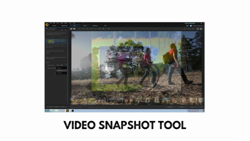Open the Help menu
Viewport: 250px width, 141px height.
coord(66,23)
